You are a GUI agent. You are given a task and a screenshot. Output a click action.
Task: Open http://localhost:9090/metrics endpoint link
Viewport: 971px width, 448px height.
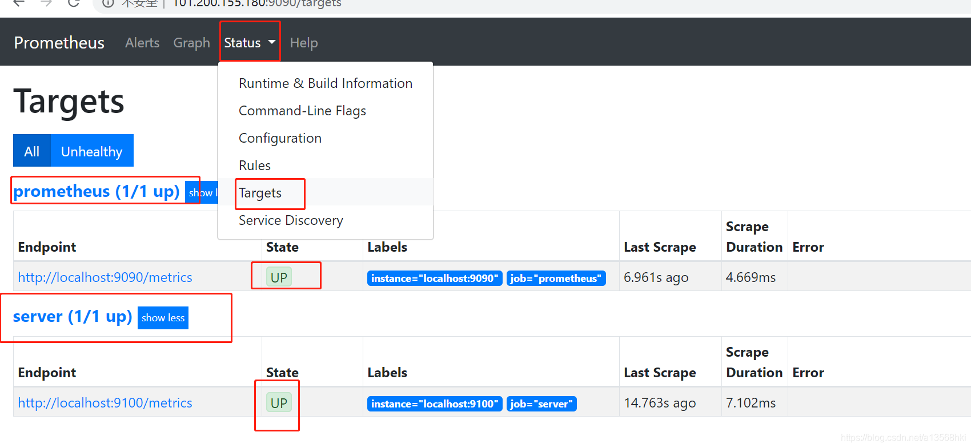[x=105, y=277]
